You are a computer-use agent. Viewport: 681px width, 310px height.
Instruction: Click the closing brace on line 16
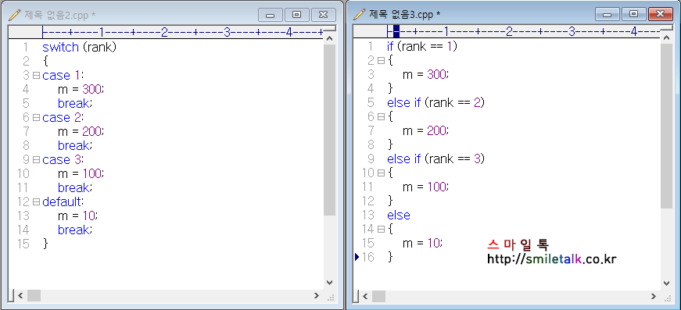pyautogui.click(x=390, y=257)
